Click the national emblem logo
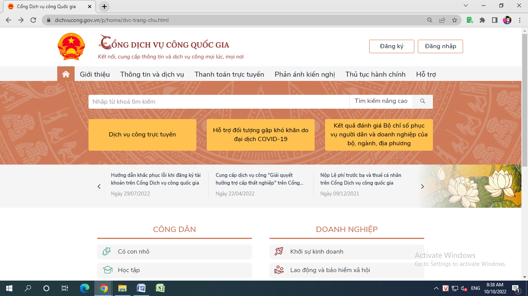This screenshot has width=528, height=296. pos(71,47)
